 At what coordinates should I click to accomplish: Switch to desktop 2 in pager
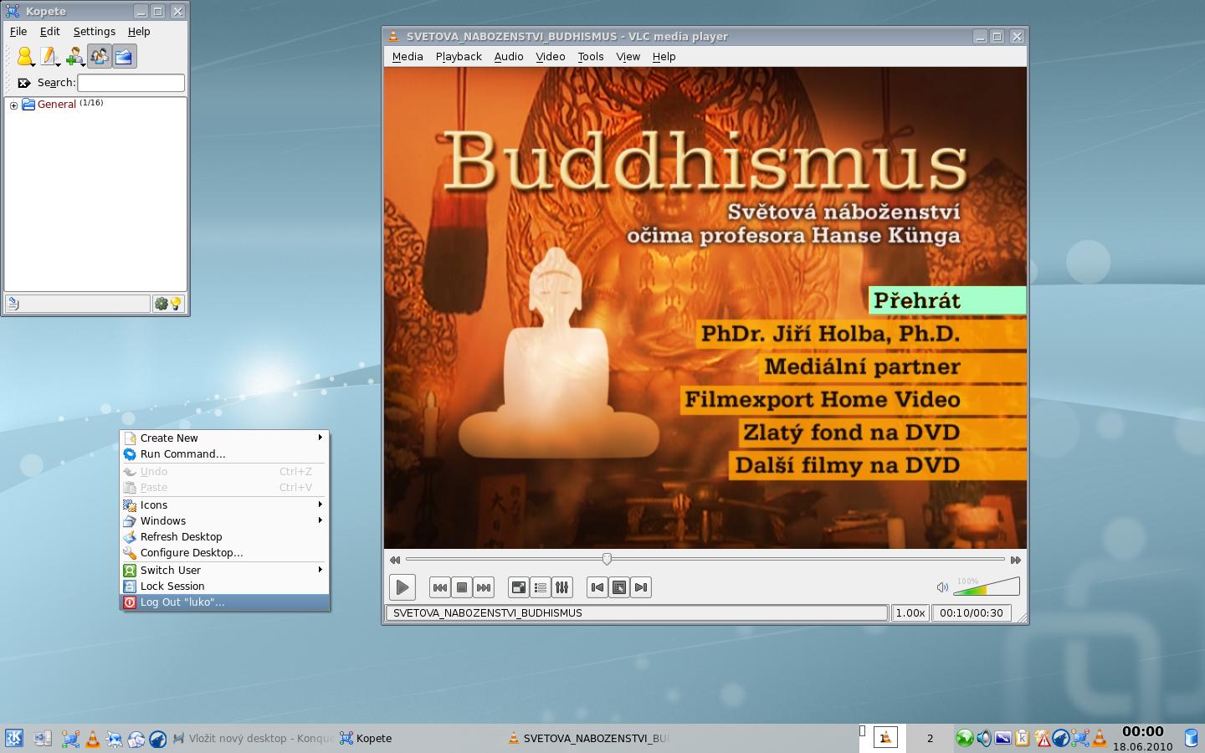tap(930, 738)
